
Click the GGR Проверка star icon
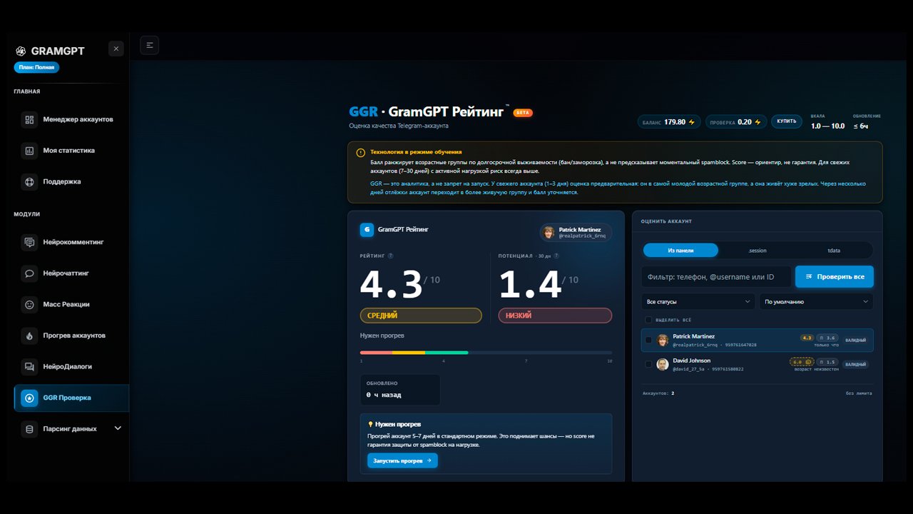29,398
